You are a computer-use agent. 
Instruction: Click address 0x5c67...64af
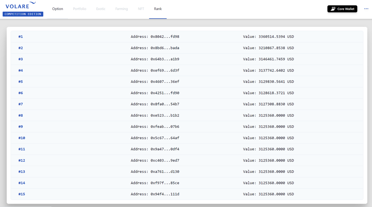[165, 138]
